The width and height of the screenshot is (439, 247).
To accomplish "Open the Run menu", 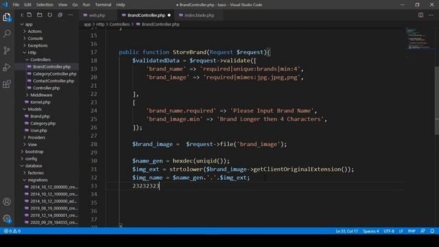I will pos(86,5).
